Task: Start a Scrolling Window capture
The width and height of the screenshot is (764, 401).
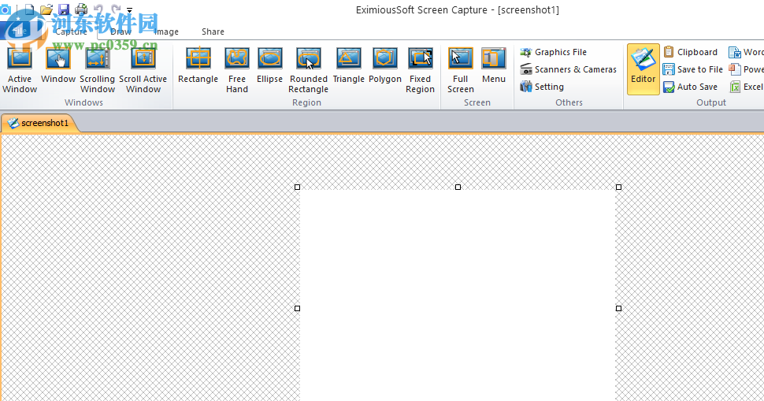Action: tap(98, 70)
